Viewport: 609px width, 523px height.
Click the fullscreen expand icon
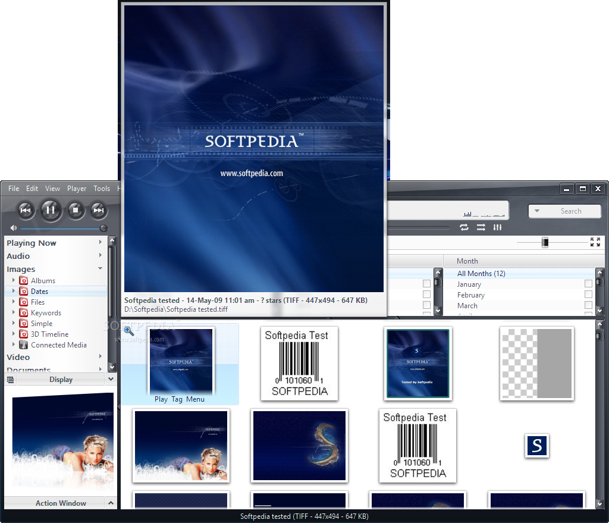[x=595, y=242]
